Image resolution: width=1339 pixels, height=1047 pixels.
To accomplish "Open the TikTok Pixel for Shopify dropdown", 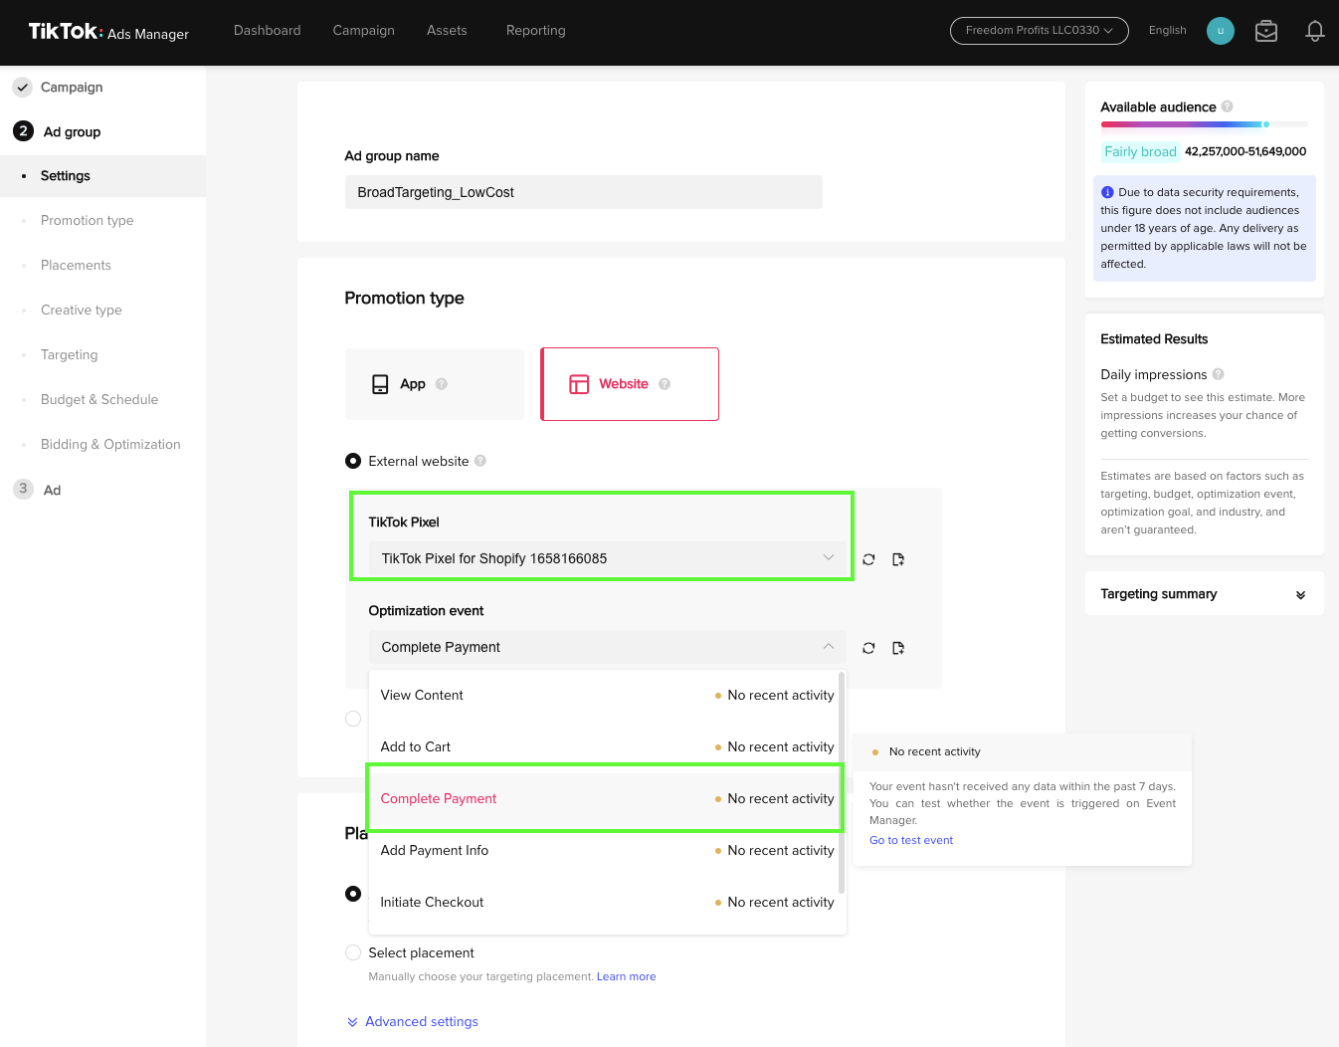I will (x=607, y=558).
